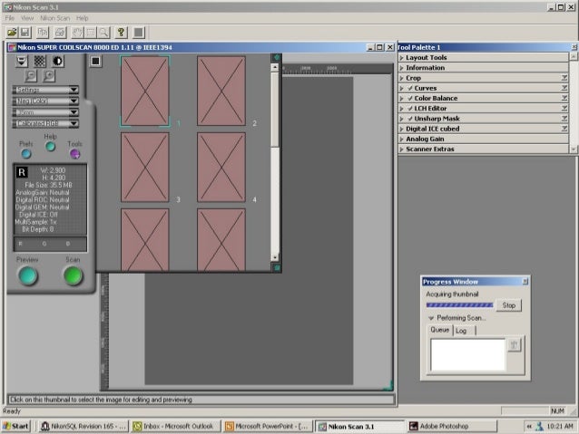The width and height of the screenshot is (579, 434).
Task: Open the Tools palette via purple button
Action: click(74, 154)
